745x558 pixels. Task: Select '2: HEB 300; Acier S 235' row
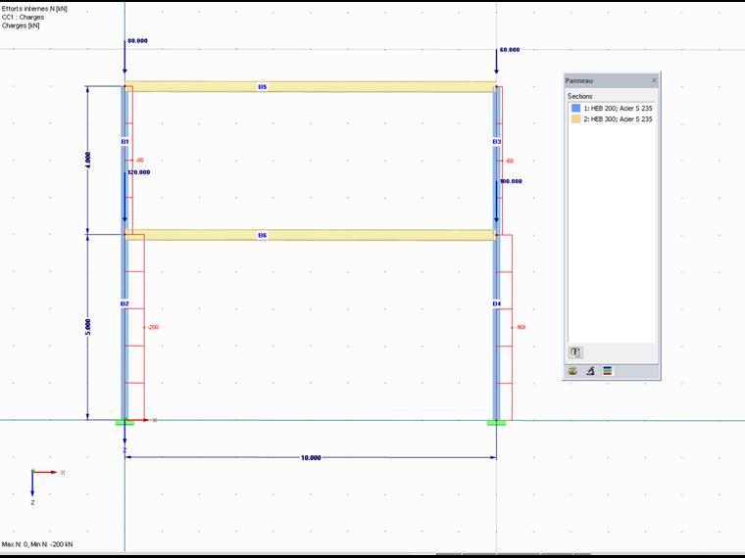point(612,119)
